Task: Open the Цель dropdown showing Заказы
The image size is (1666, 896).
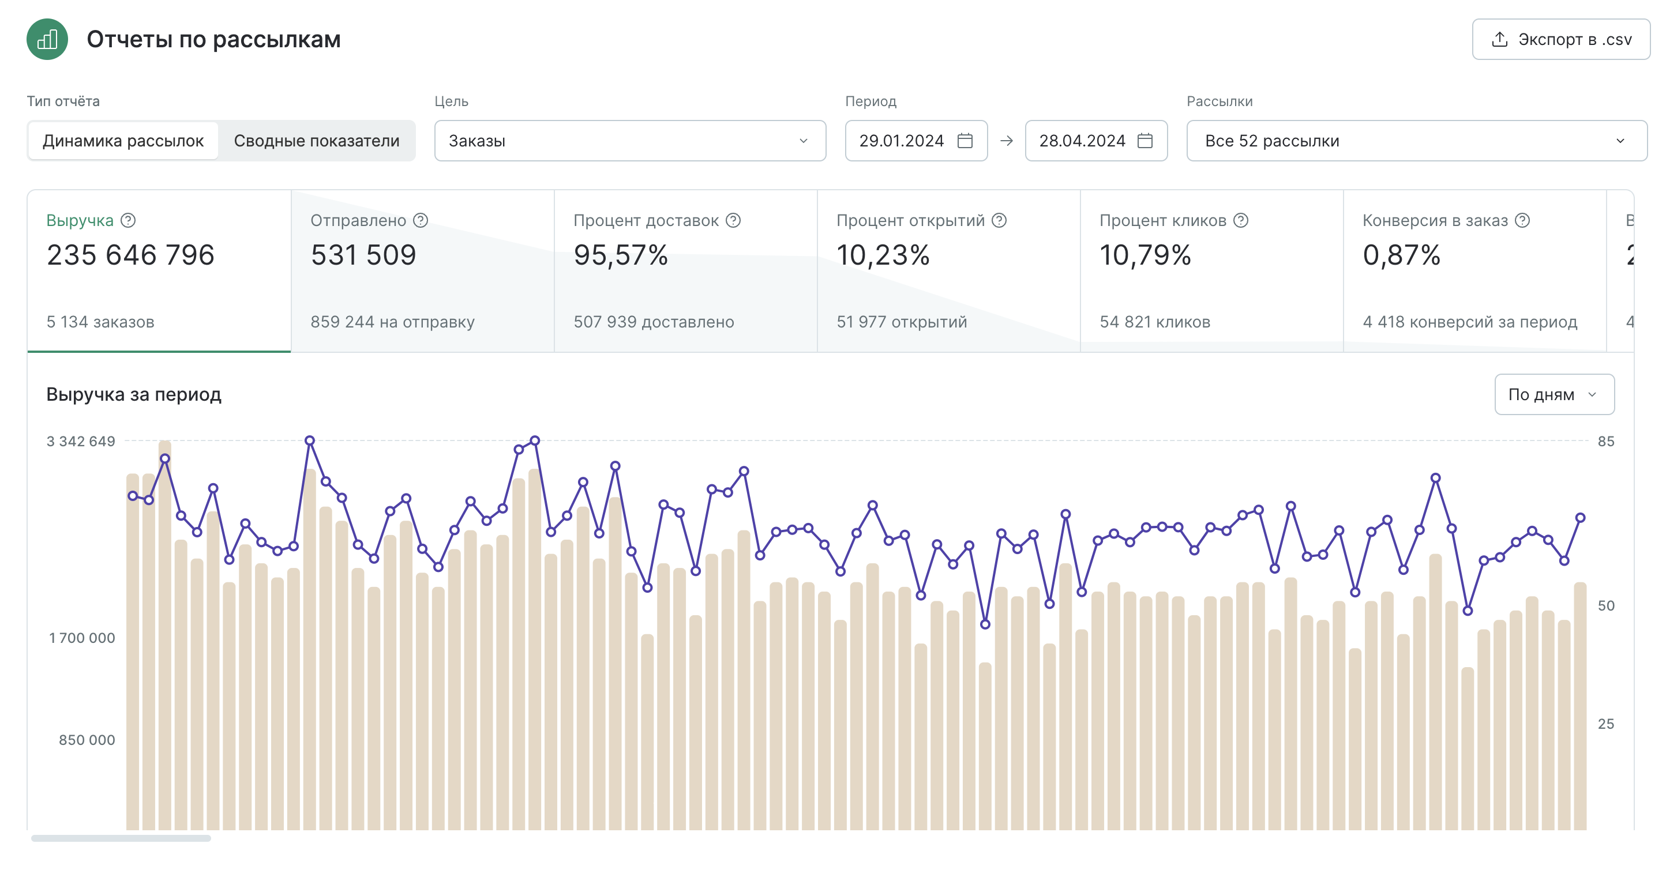Action: coord(630,140)
